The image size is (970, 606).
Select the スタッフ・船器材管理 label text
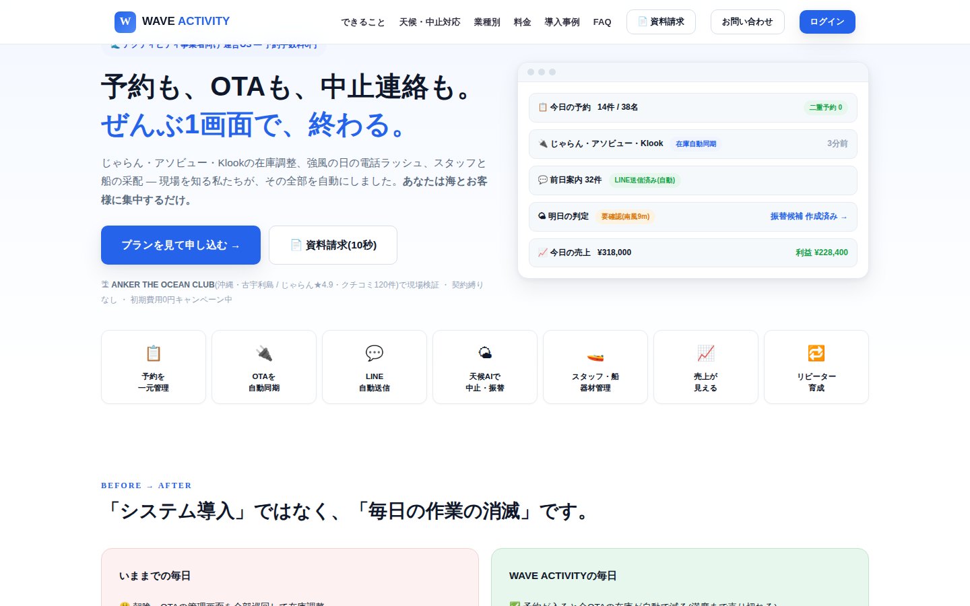tap(595, 382)
